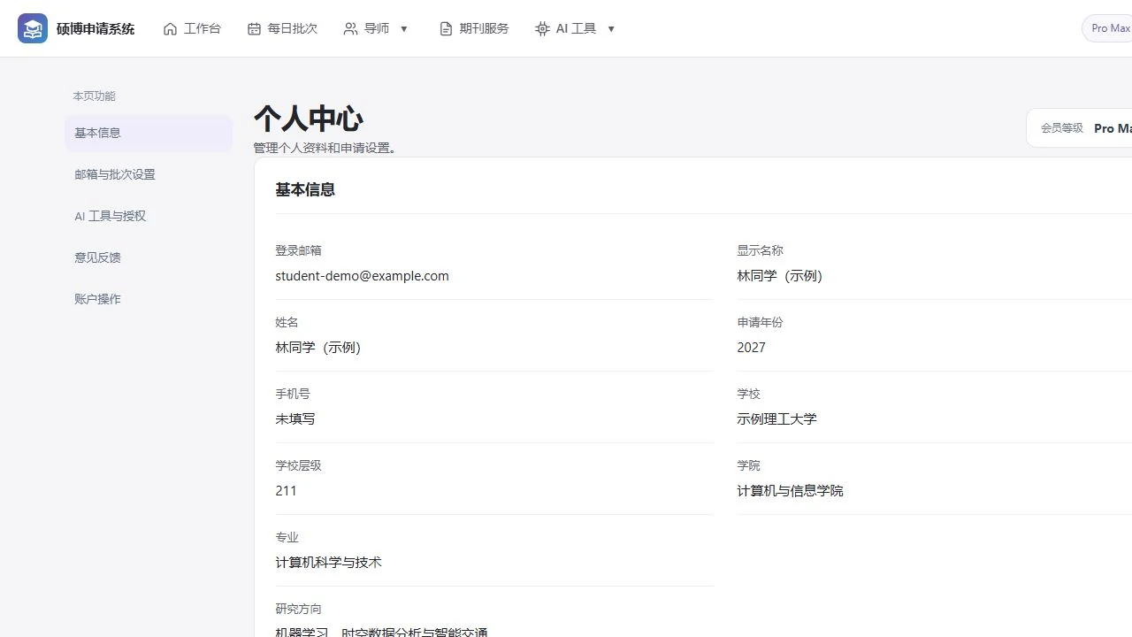Click the home icon beside 工作台
Viewport: 1132px width, 637px height.
coord(170,29)
